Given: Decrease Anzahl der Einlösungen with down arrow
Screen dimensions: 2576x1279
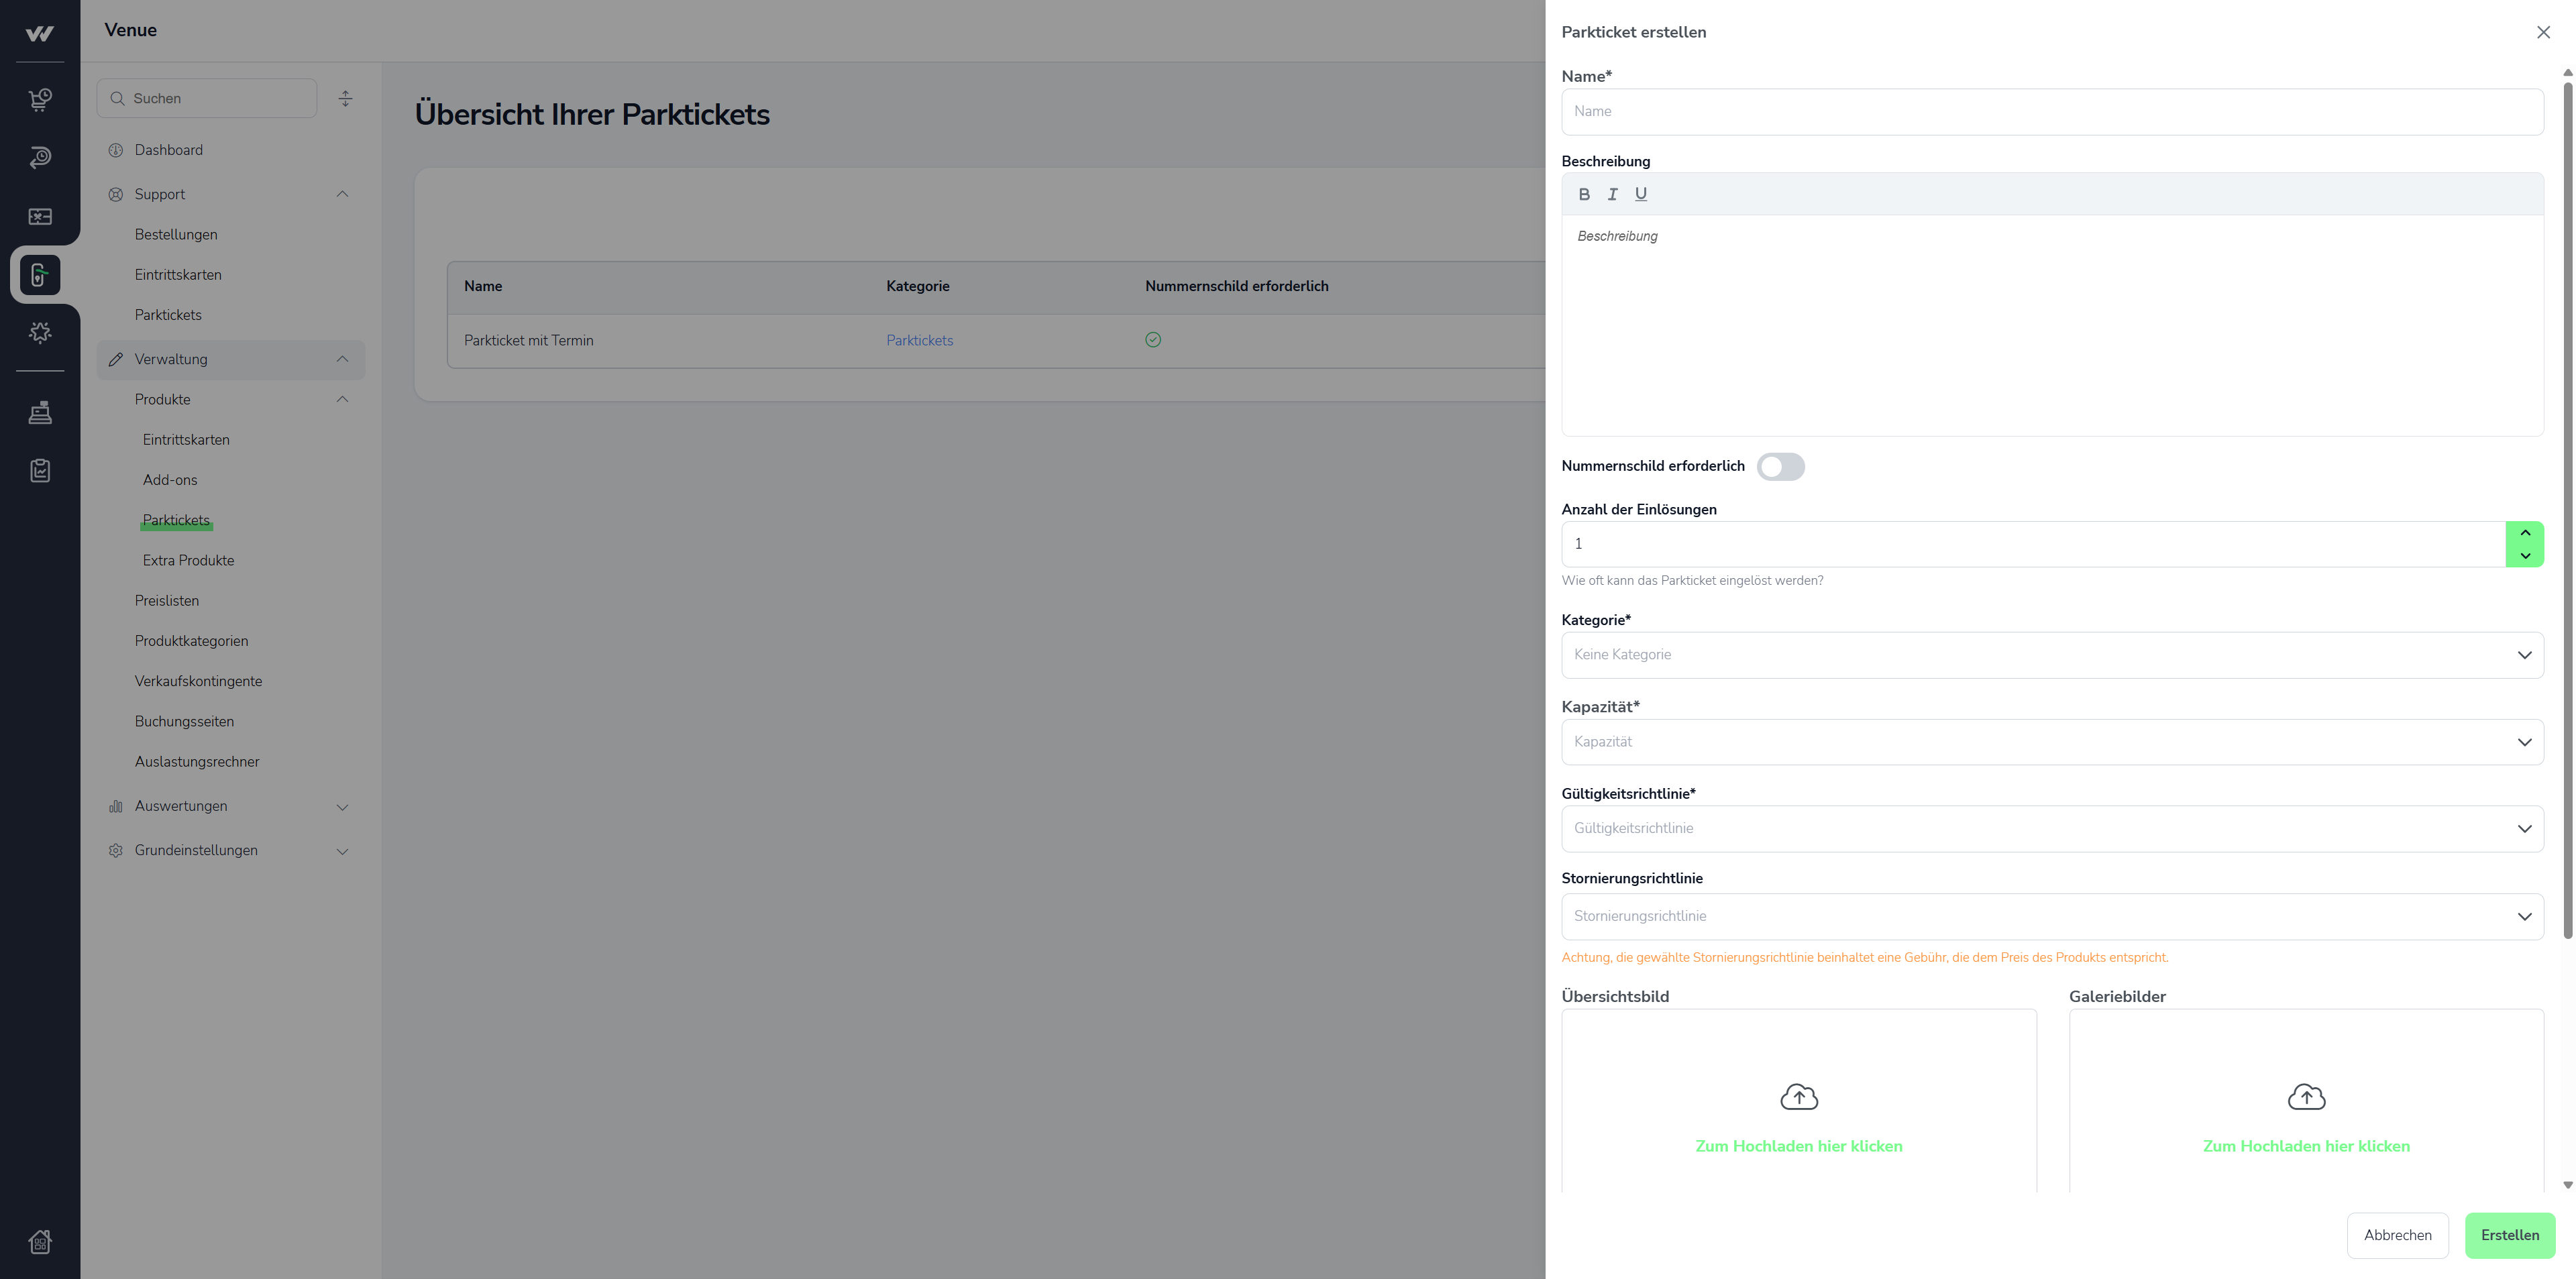Looking at the screenshot, I should 2525,556.
